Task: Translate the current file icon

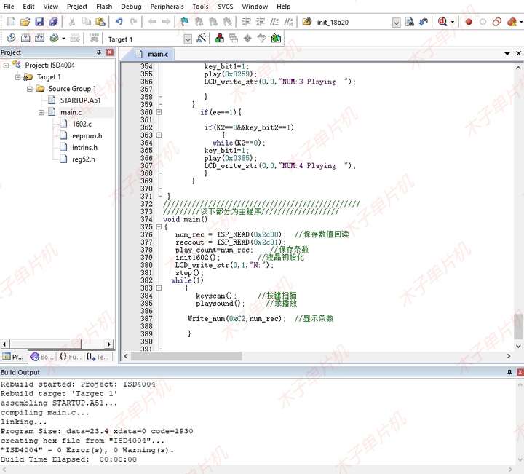Action: click(x=12, y=39)
